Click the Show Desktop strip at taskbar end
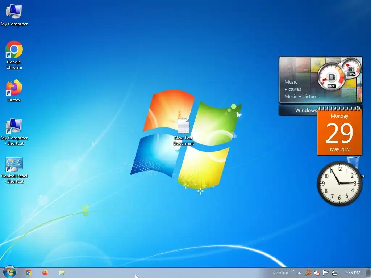The image size is (371, 278). 368,273
